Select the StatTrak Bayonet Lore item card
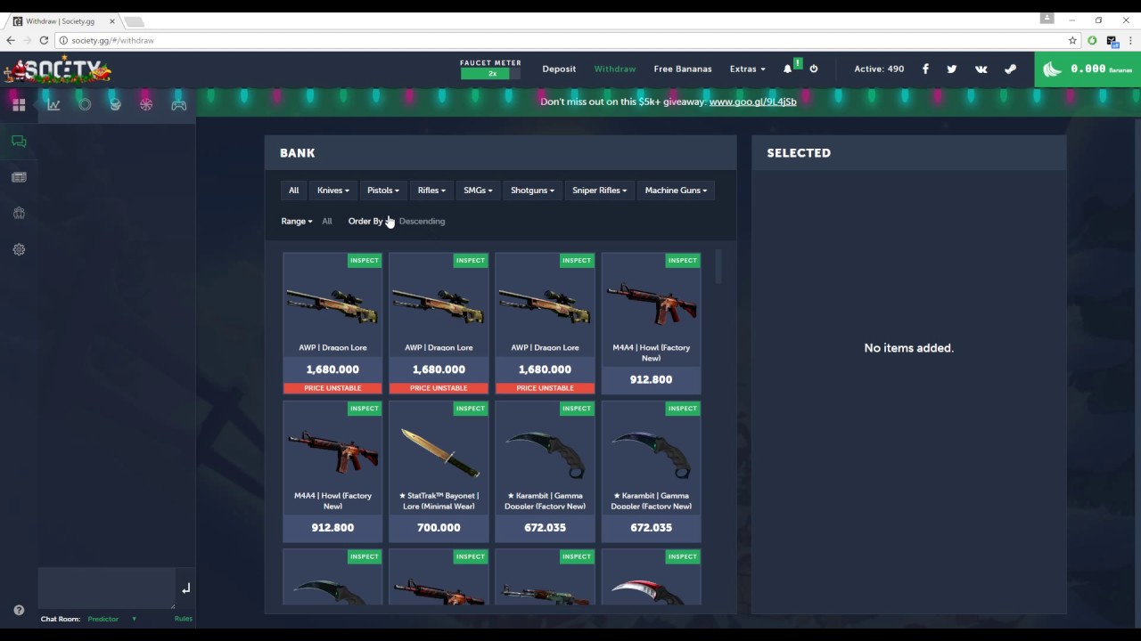 439,472
